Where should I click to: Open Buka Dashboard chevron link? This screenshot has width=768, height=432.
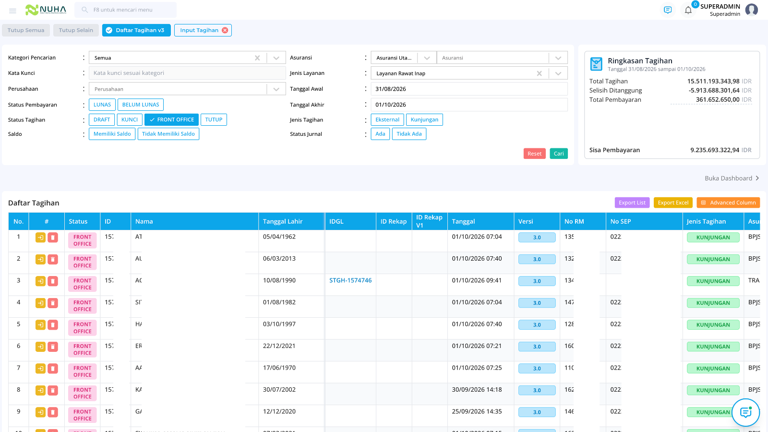tap(732, 178)
